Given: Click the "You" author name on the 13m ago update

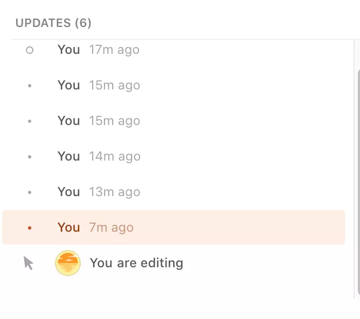Looking at the screenshot, I should [x=69, y=192].
